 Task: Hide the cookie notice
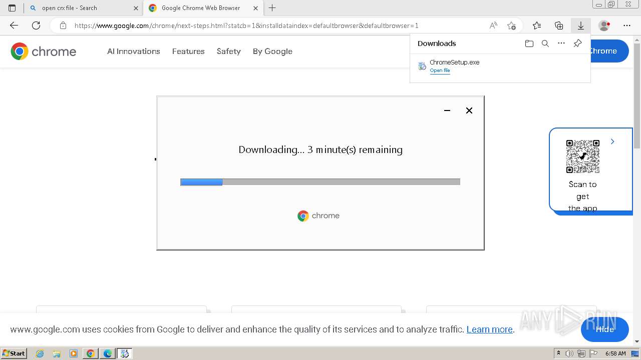(605, 329)
